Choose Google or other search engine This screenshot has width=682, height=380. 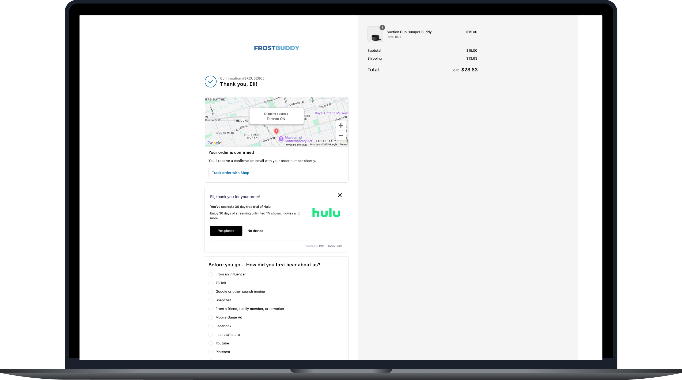coord(211,292)
